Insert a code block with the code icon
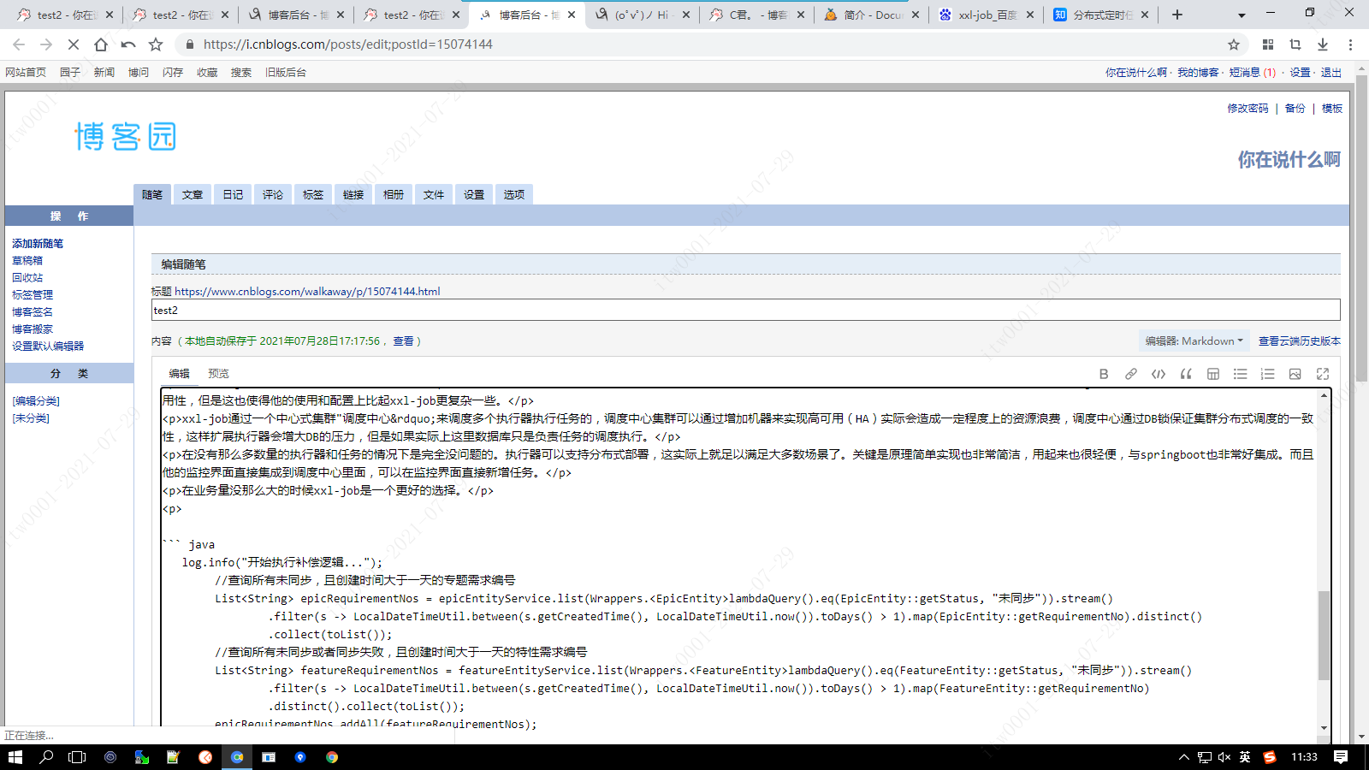Viewport: 1369px width, 770px height. (1159, 374)
